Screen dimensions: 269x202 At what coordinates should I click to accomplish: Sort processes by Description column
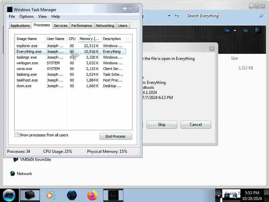[114, 39]
